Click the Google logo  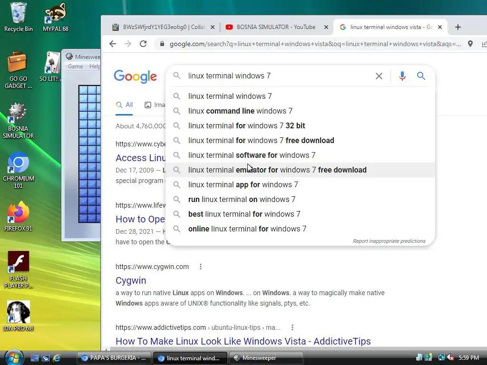pyautogui.click(x=136, y=77)
